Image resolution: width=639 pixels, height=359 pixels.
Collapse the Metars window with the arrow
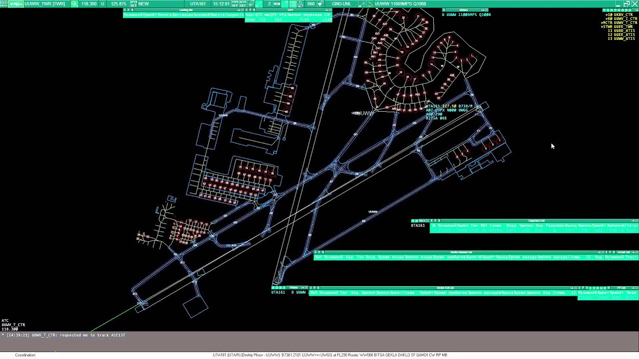(x=483, y=10)
